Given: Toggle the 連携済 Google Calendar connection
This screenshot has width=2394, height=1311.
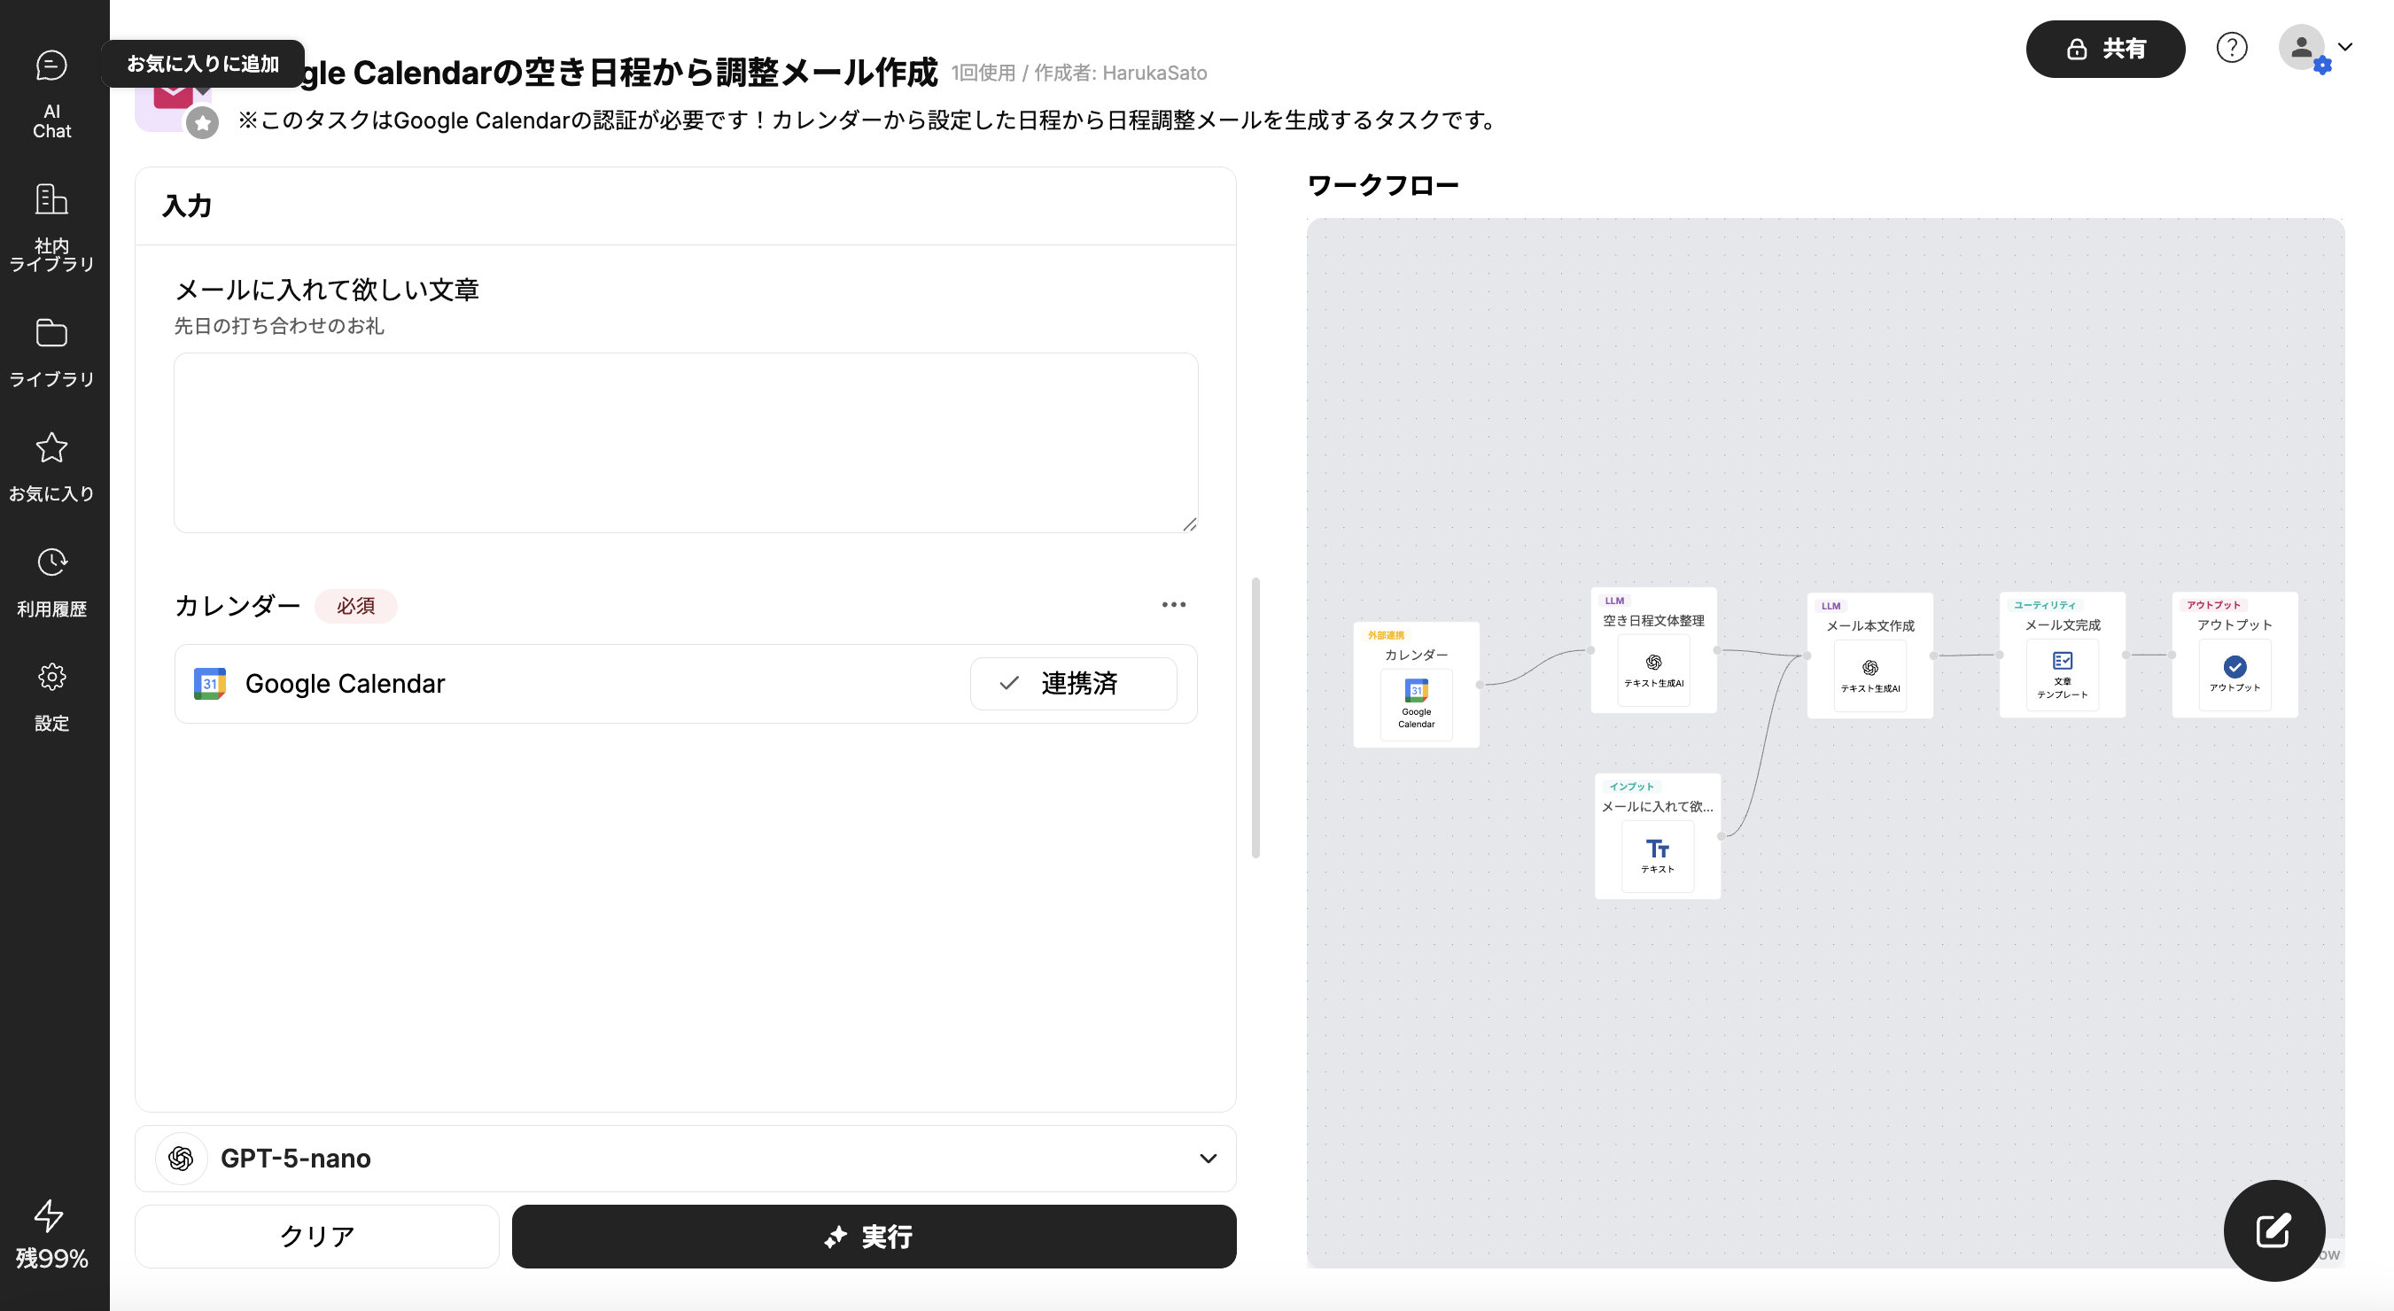Looking at the screenshot, I should click(x=1072, y=684).
